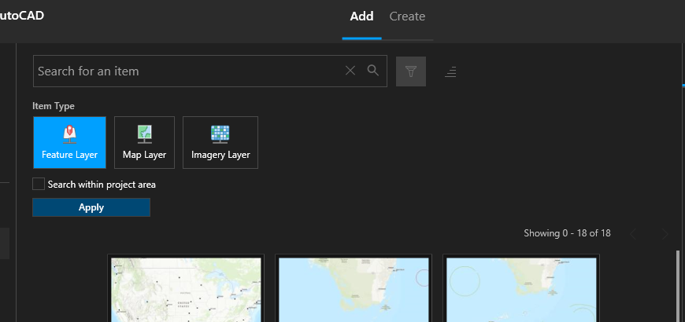
Task: Open the United States map thumbnail
Action: (186, 288)
